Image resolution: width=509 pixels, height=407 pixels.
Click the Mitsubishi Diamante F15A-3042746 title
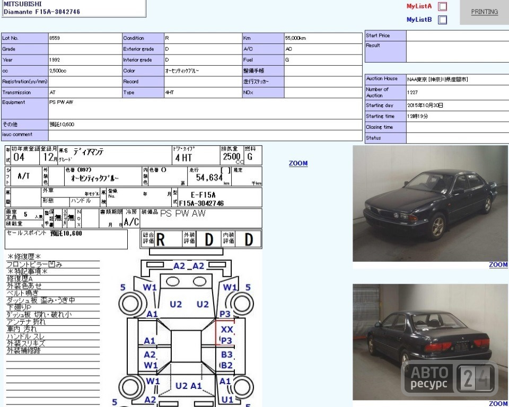point(41,8)
